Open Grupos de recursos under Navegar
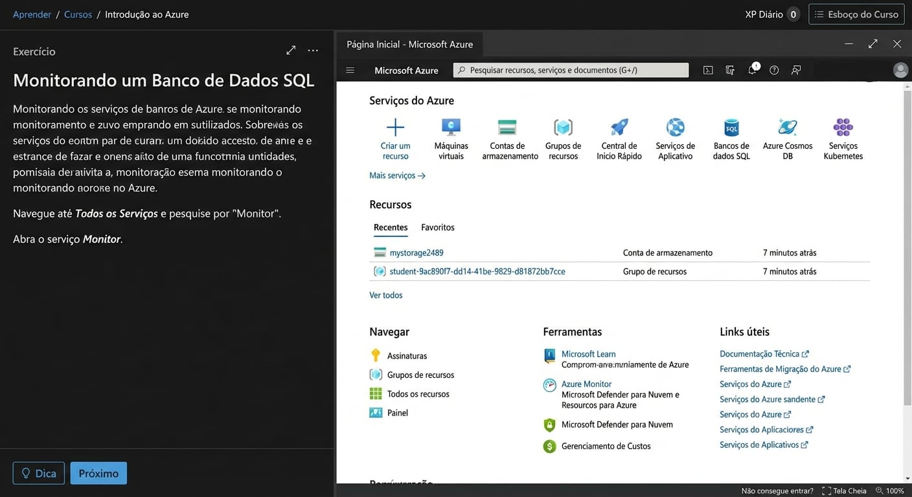Viewport: 912px width, 497px height. pyautogui.click(x=420, y=375)
